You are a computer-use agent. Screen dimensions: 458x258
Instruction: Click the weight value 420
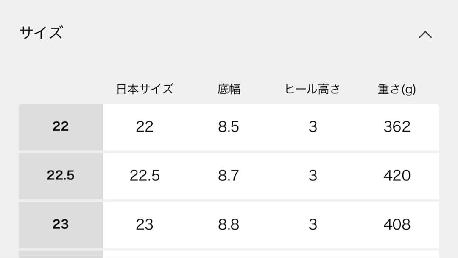coord(396,175)
